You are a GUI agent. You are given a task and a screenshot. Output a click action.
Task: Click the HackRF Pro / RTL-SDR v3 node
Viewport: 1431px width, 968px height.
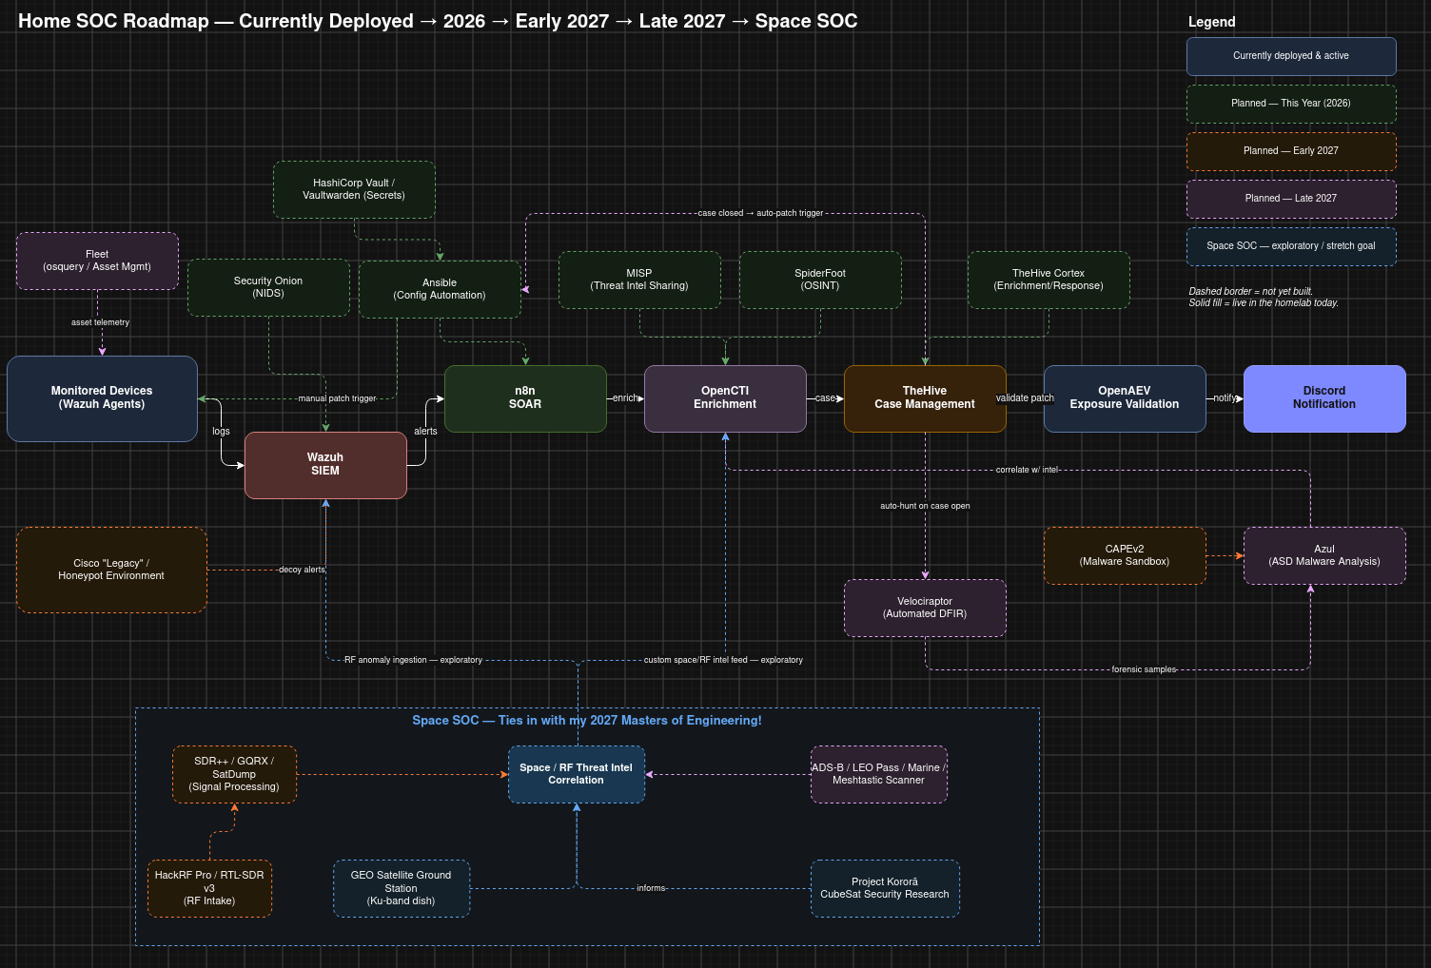209,888
